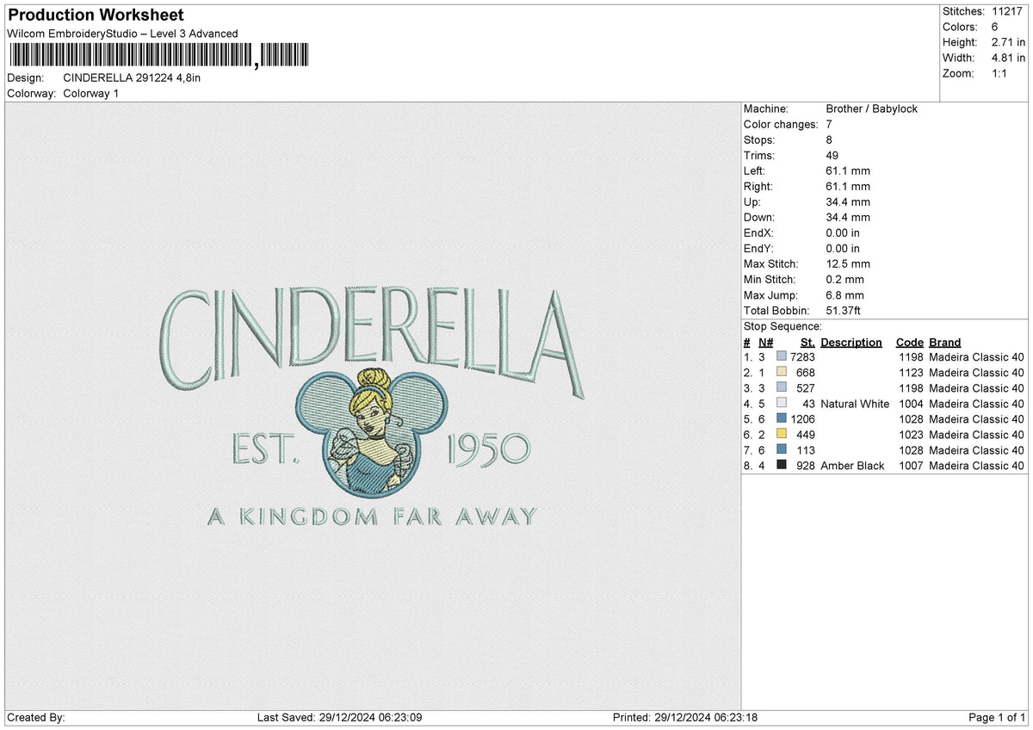
Task: Click the Total Bobbin value 51.37ft
Action: pyautogui.click(x=844, y=311)
